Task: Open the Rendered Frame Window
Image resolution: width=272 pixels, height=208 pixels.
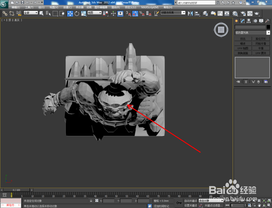Action: 250,14
